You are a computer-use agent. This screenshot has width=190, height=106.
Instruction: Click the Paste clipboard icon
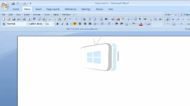pos(59,19)
